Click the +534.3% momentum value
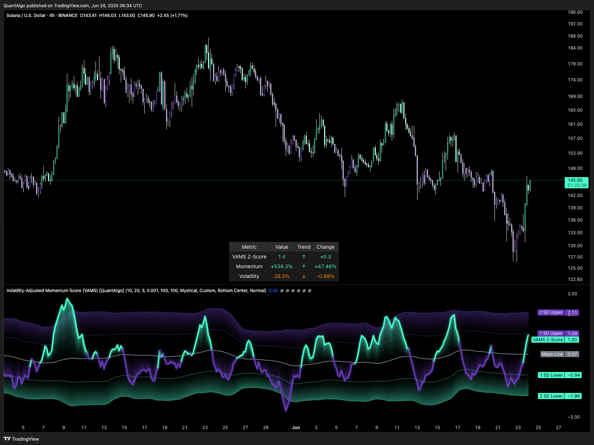Screen dimensions: 594x445 (x=282, y=266)
